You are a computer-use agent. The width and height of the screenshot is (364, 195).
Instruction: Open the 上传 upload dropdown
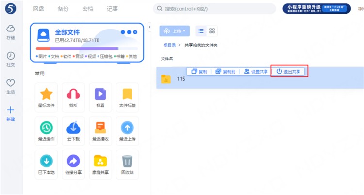point(175,31)
